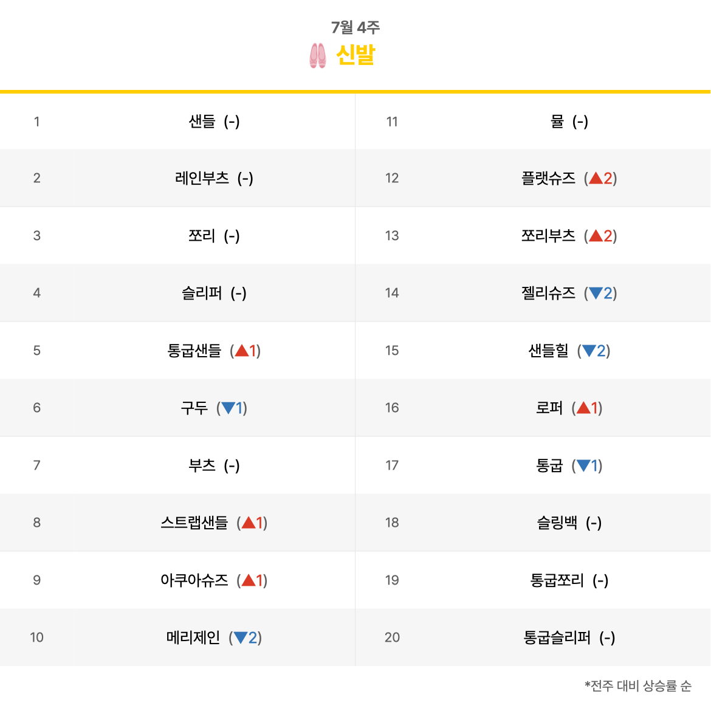Select the 뮬 keyword at rank 11

(x=557, y=122)
